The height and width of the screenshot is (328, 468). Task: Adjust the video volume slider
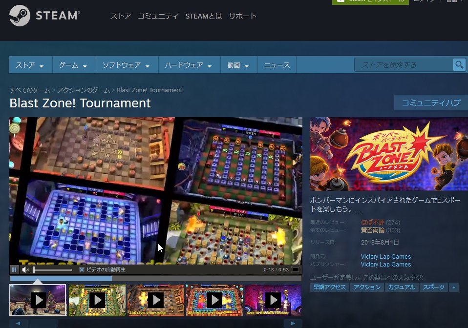[52, 270]
